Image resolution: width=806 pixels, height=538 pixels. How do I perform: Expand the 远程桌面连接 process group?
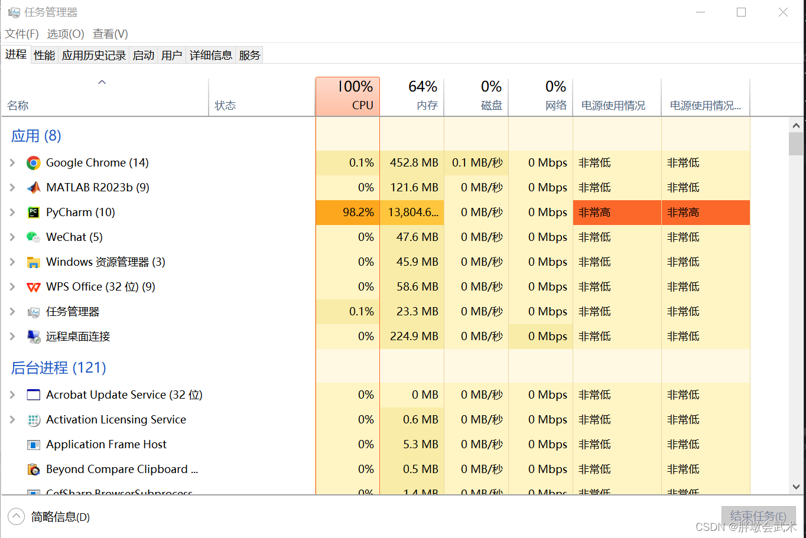coord(12,336)
